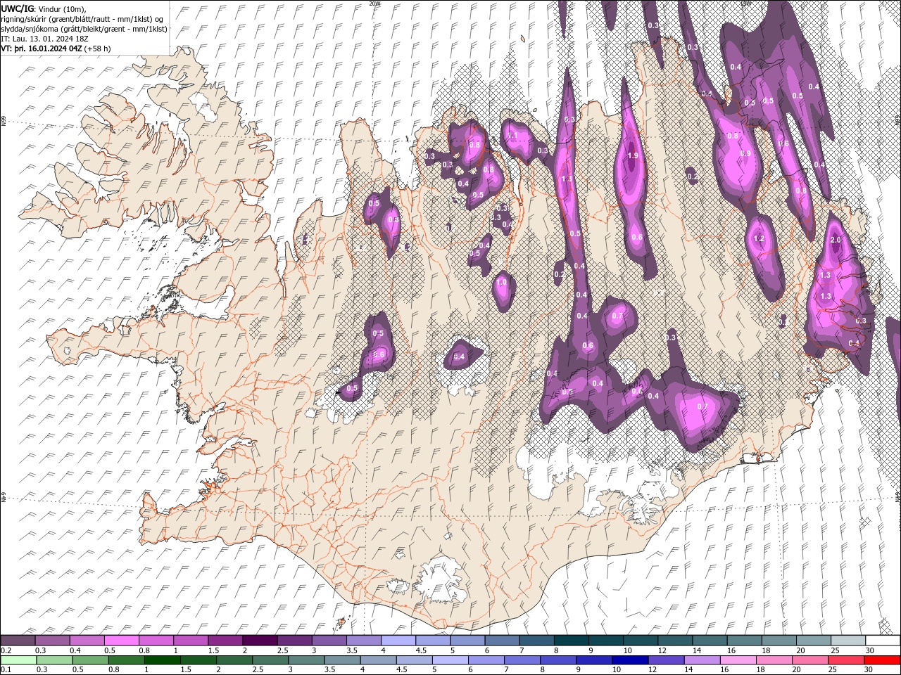Select upper legend swatch between 12 and 14

(674, 641)
